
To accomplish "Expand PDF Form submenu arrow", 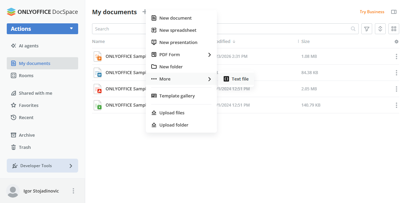I will click(209, 54).
